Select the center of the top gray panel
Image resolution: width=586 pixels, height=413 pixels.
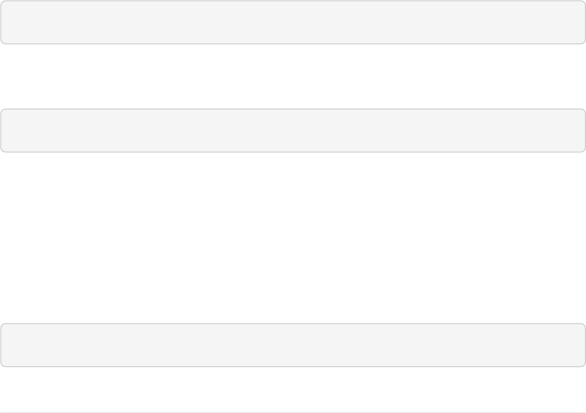(293, 22)
